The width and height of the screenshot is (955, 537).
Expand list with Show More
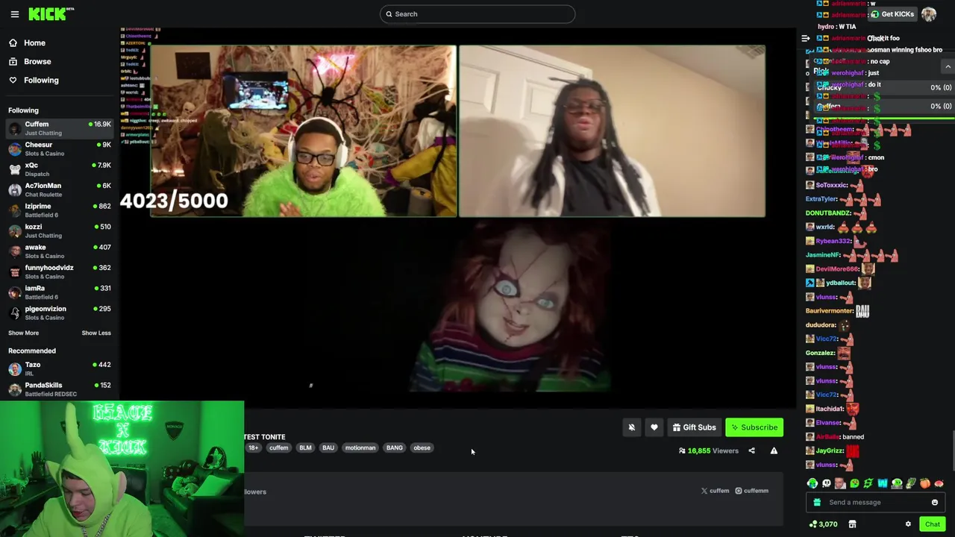pyautogui.click(x=23, y=333)
